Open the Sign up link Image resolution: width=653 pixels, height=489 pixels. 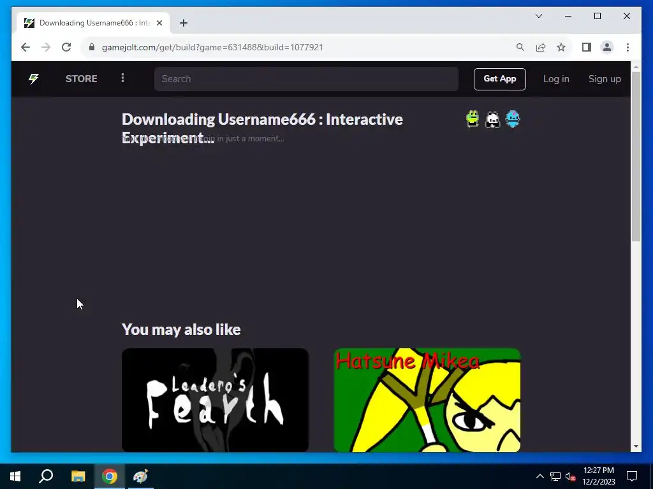point(605,79)
